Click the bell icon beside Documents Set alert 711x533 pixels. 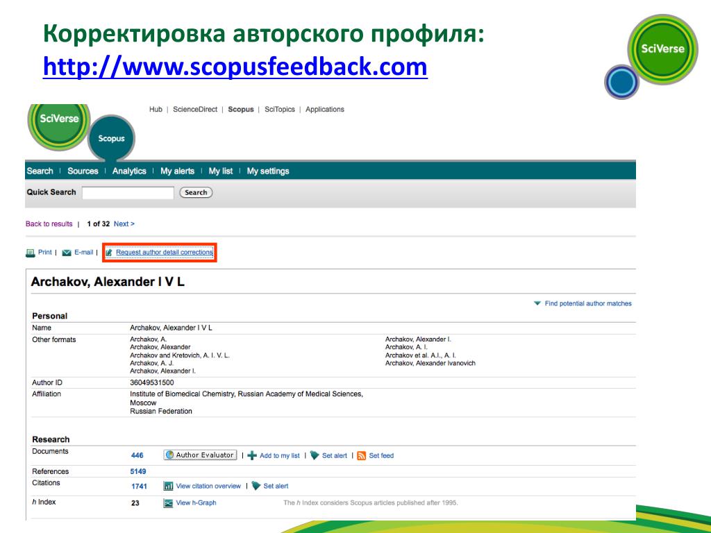[315, 455]
